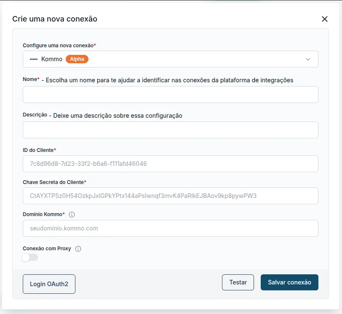Viewport: 342px width, 314px height.
Task: Click the Salvar conexão button
Action: 289,282
